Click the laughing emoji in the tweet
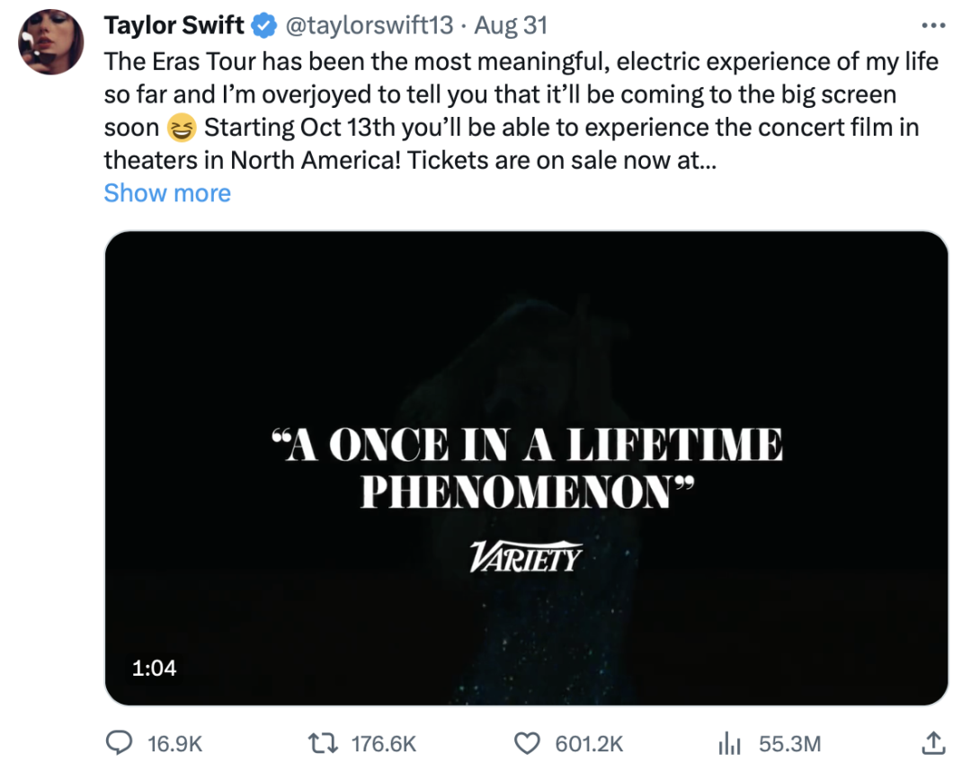The image size is (971, 772). (x=182, y=129)
